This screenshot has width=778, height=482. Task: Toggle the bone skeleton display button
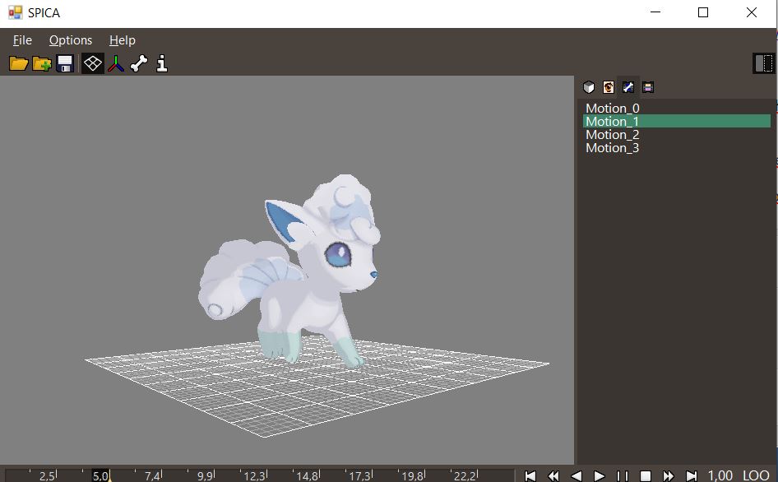[x=139, y=63]
